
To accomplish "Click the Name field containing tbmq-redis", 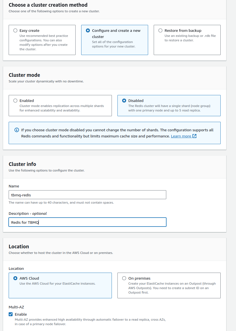I will click(87, 195).
